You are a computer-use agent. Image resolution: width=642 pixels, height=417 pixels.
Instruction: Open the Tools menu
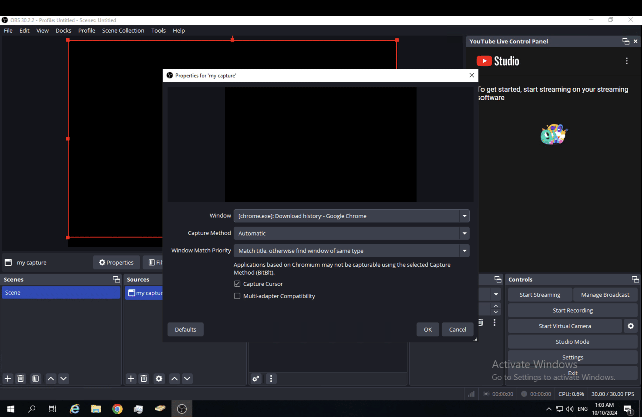(158, 30)
